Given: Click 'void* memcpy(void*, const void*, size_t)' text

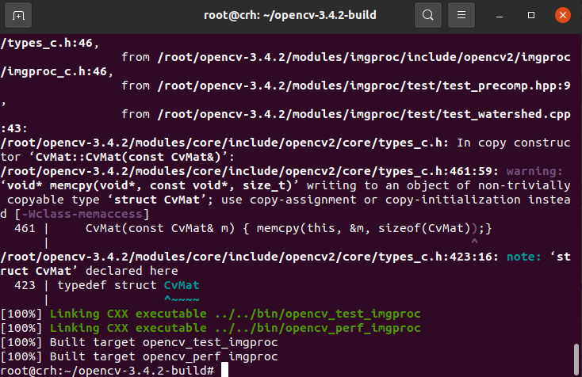Looking at the screenshot, I should point(150,185).
